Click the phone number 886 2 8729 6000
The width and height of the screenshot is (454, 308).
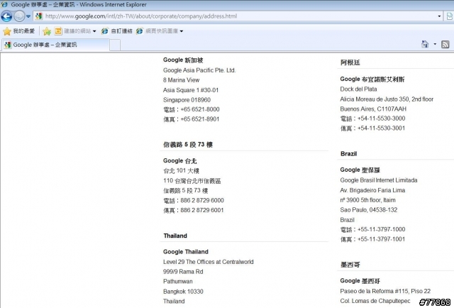(x=202, y=200)
